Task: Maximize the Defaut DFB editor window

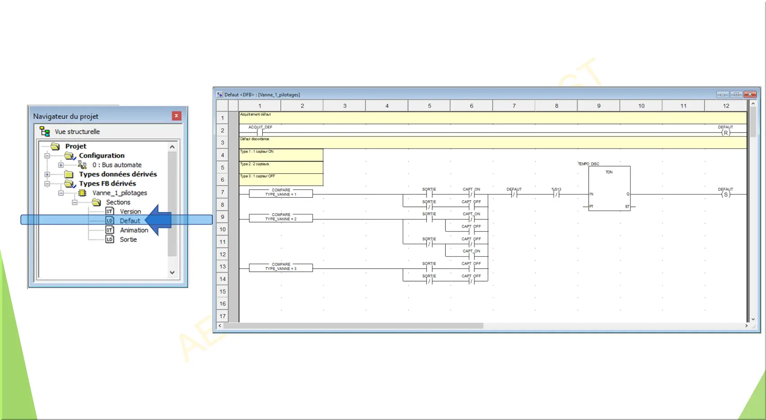Action: pyautogui.click(x=736, y=95)
